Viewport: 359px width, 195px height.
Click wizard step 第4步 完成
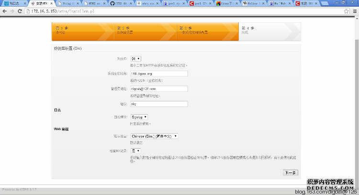269,32
